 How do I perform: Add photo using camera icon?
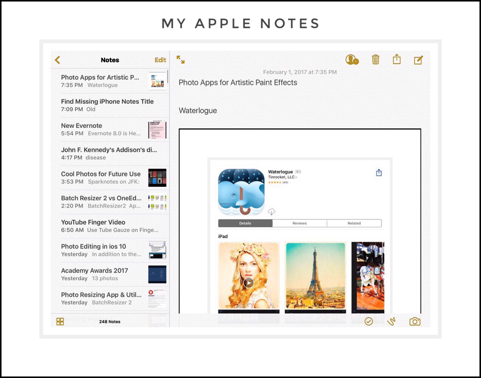click(415, 322)
